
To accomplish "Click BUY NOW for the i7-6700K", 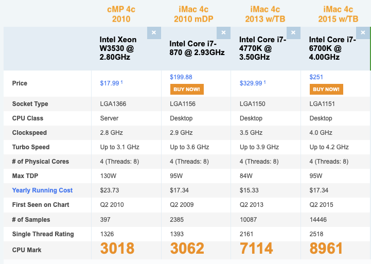I will point(326,89).
